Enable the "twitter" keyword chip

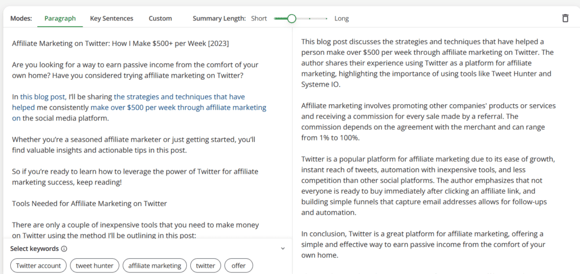tap(205, 266)
